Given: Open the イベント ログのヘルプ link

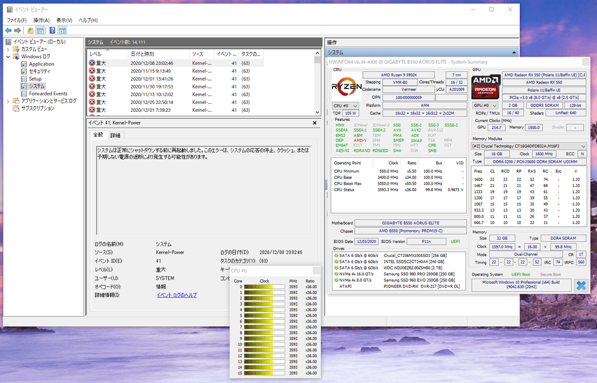Looking at the screenshot, I should [x=177, y=295].
